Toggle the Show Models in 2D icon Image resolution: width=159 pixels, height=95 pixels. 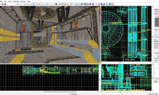(102, 4)
